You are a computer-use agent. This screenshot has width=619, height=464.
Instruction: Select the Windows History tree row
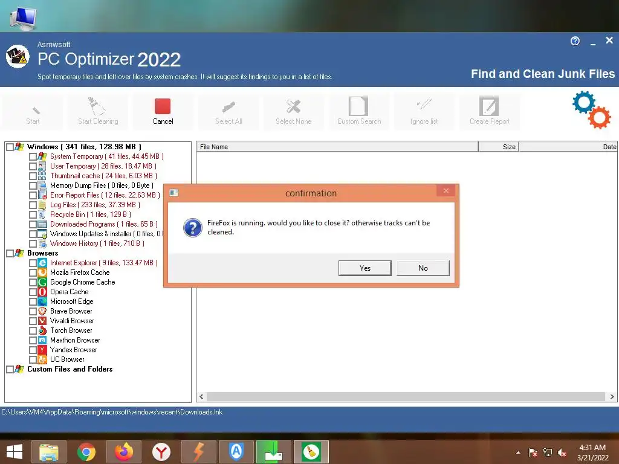(97, 243)
